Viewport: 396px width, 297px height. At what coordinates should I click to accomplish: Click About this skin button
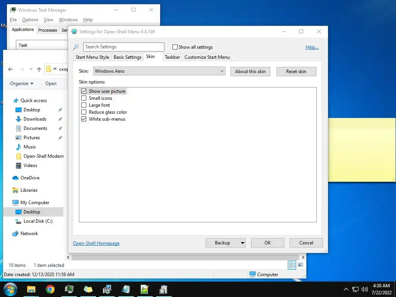[250, 72]
